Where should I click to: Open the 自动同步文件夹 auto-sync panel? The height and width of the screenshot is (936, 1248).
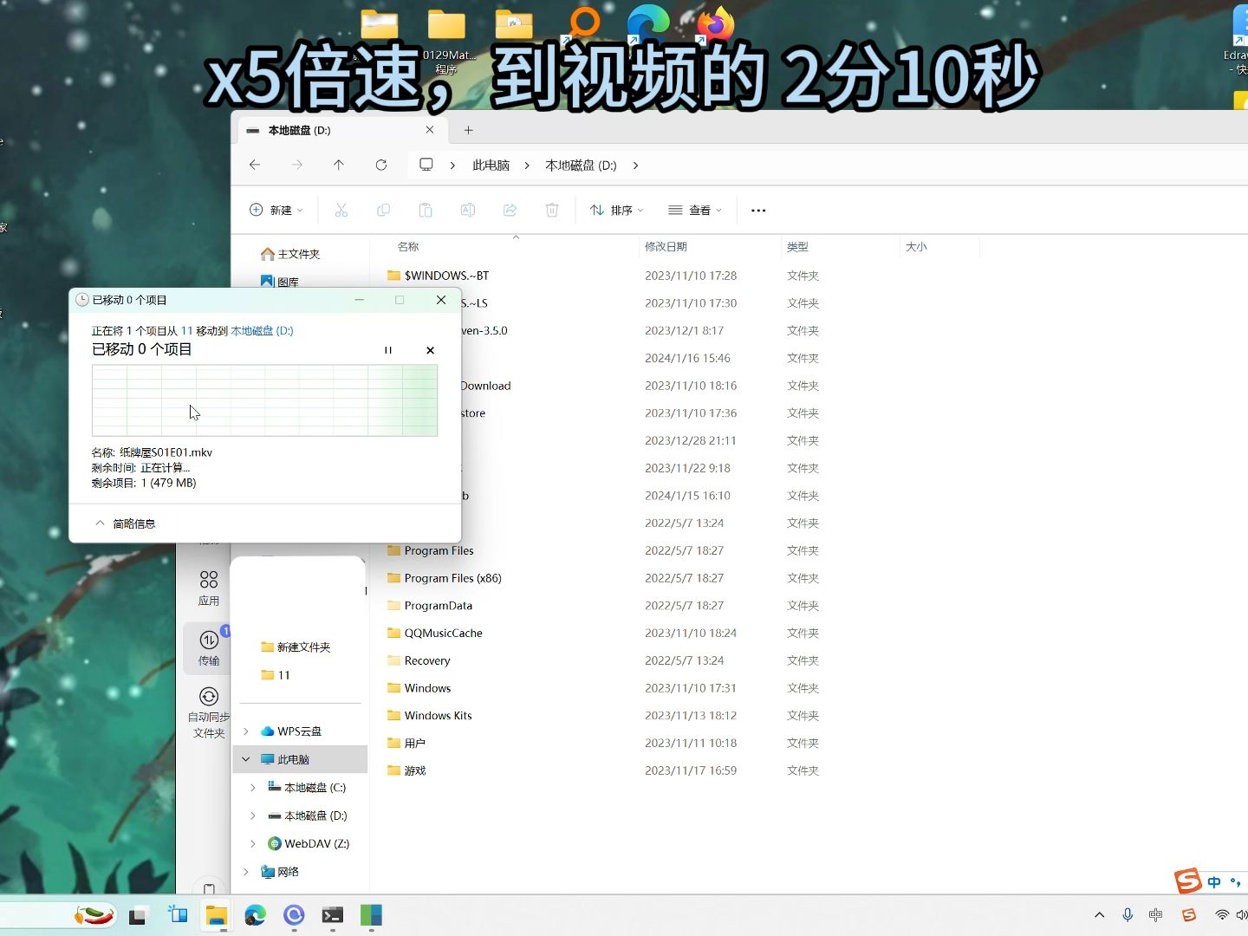[208, 711]
